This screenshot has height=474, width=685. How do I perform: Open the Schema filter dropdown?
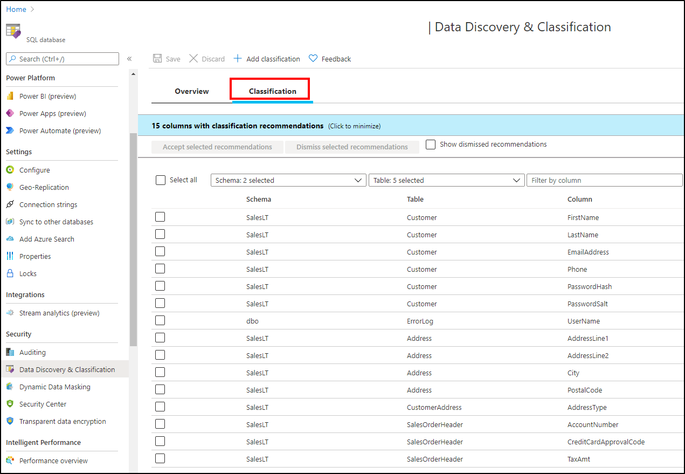point(288,180)
